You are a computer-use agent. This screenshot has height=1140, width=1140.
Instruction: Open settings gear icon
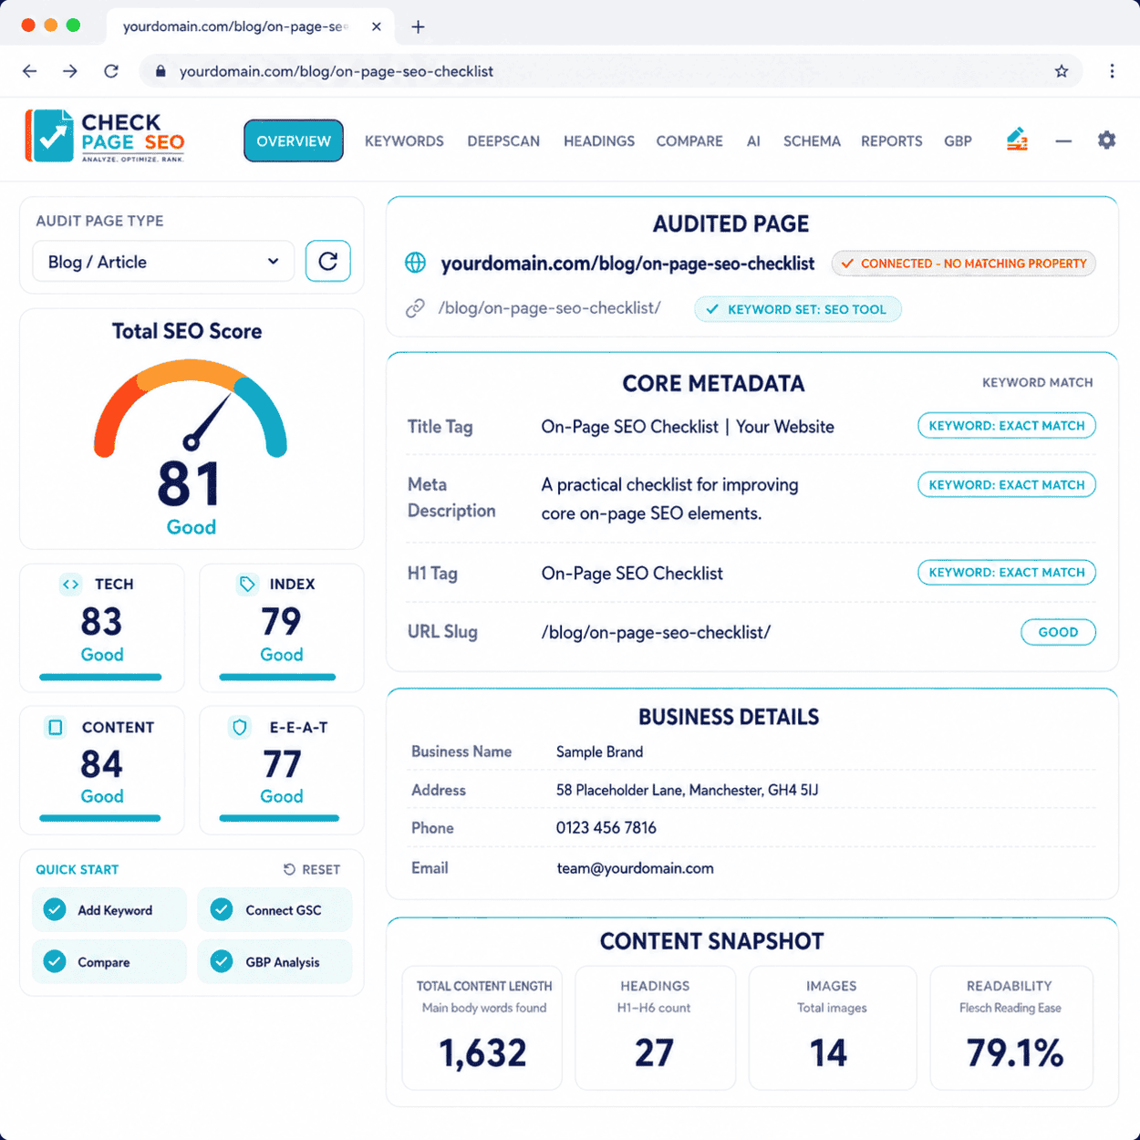pyautogui.click(x=1106, y=140)
